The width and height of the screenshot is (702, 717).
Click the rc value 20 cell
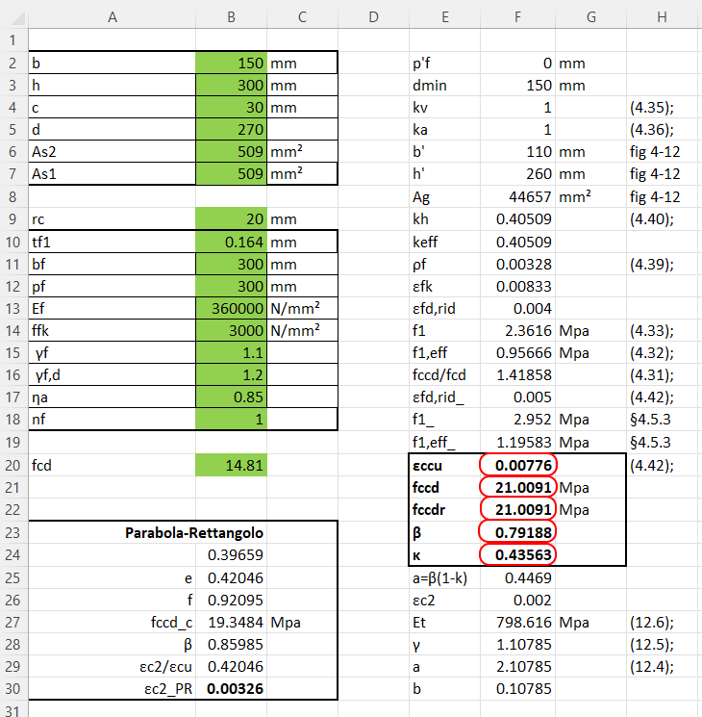point(231,219)
